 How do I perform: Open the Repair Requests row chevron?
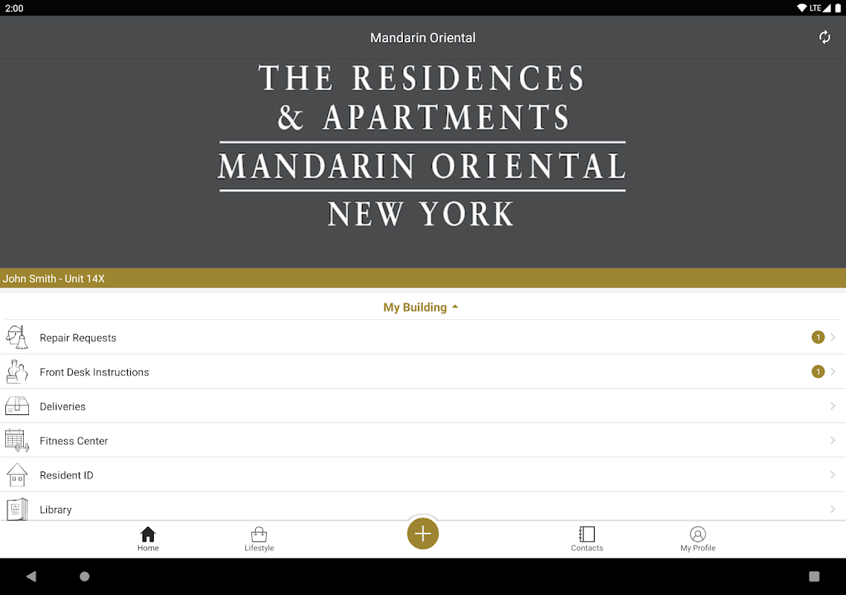tap(833, 338)
